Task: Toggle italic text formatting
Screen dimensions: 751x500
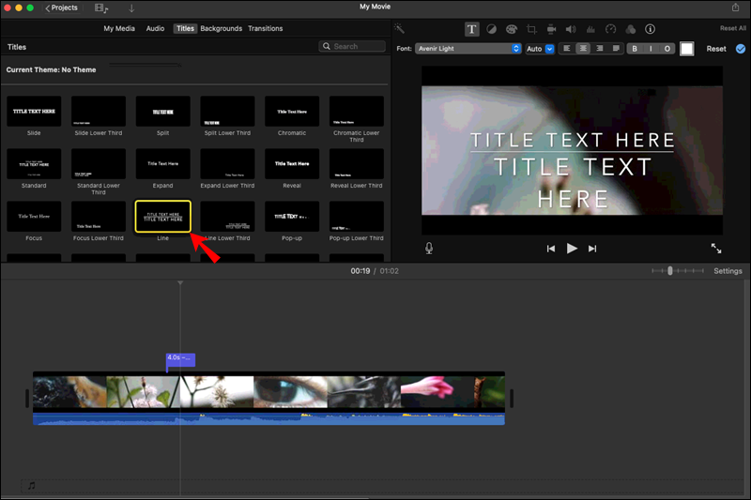Action: click(651, 49)
